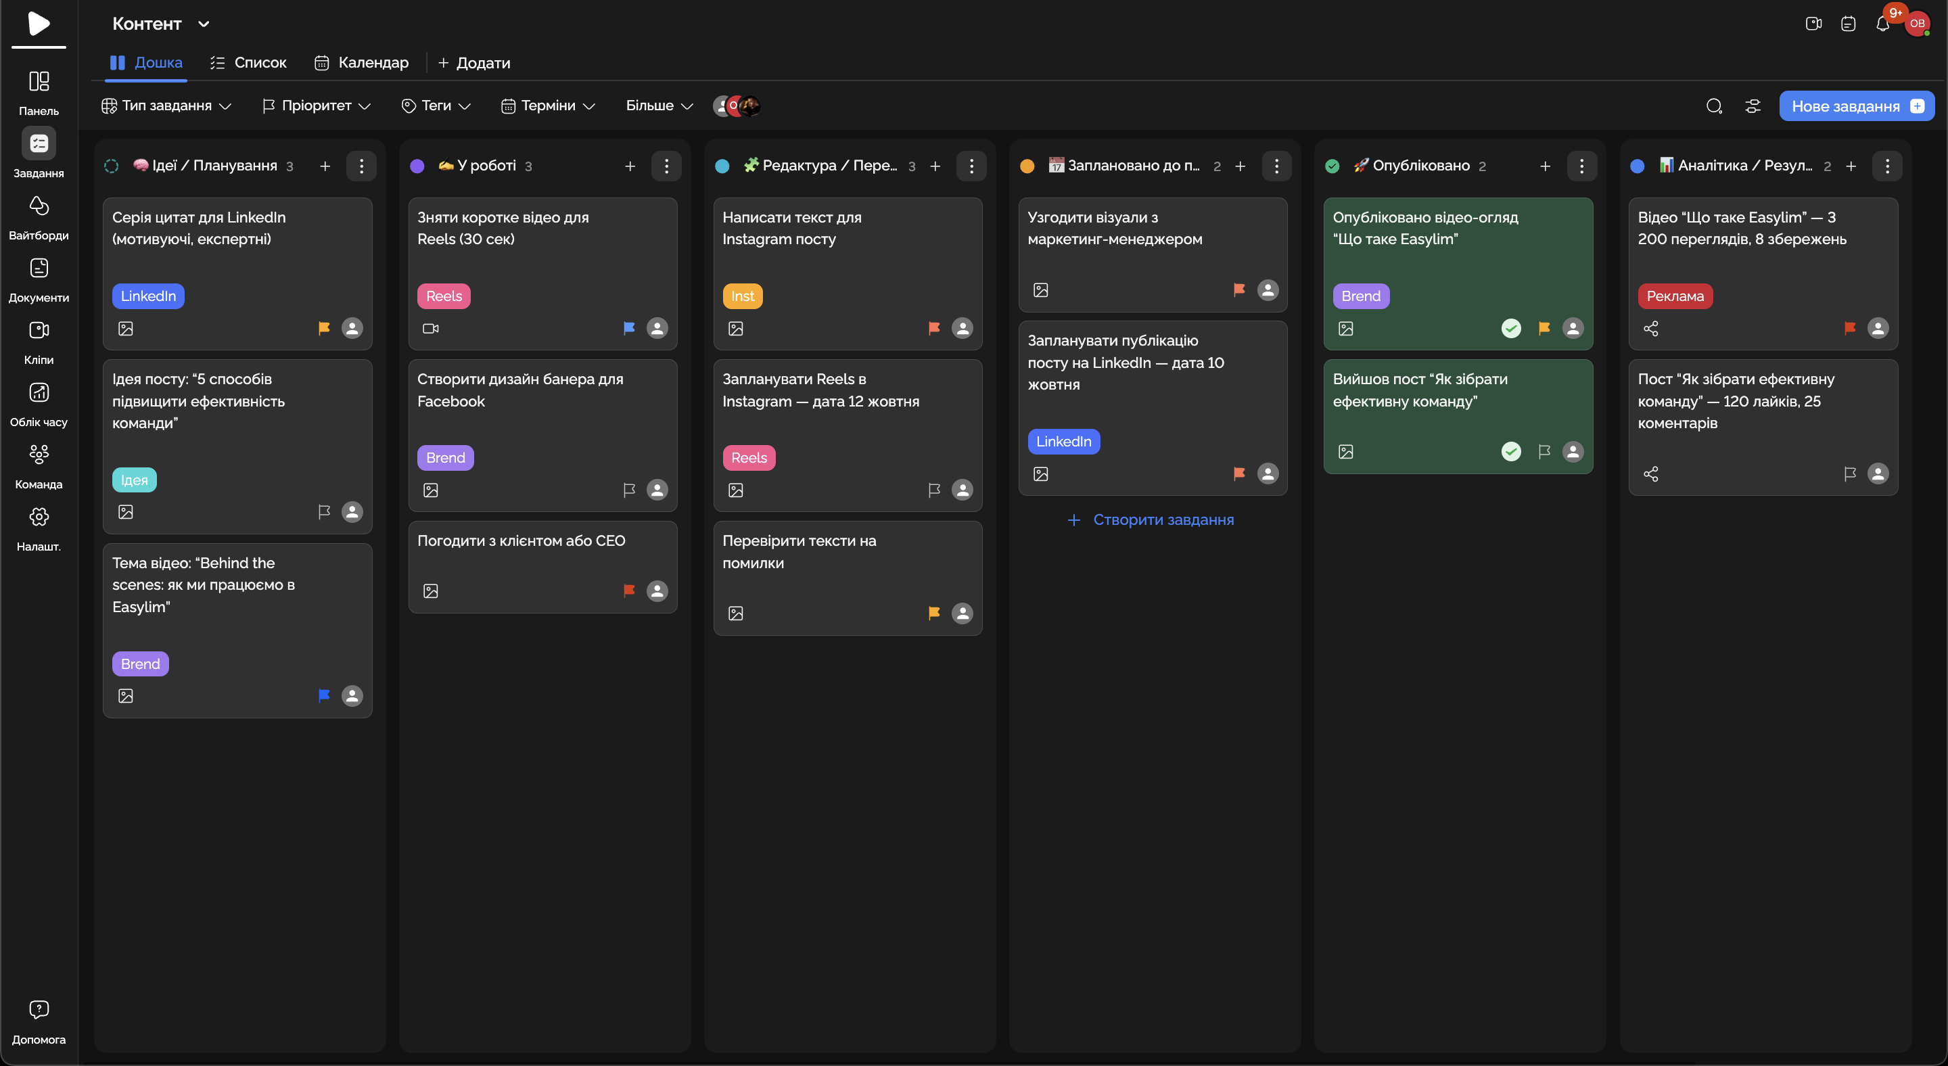Open three-dot menu of У роботі column

click(x=666, y=166)
